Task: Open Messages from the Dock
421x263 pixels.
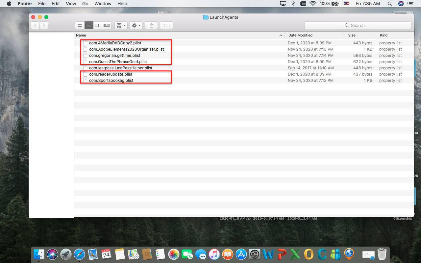Action: click(x=201, y=254)
